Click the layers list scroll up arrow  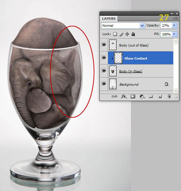(176, 42)
